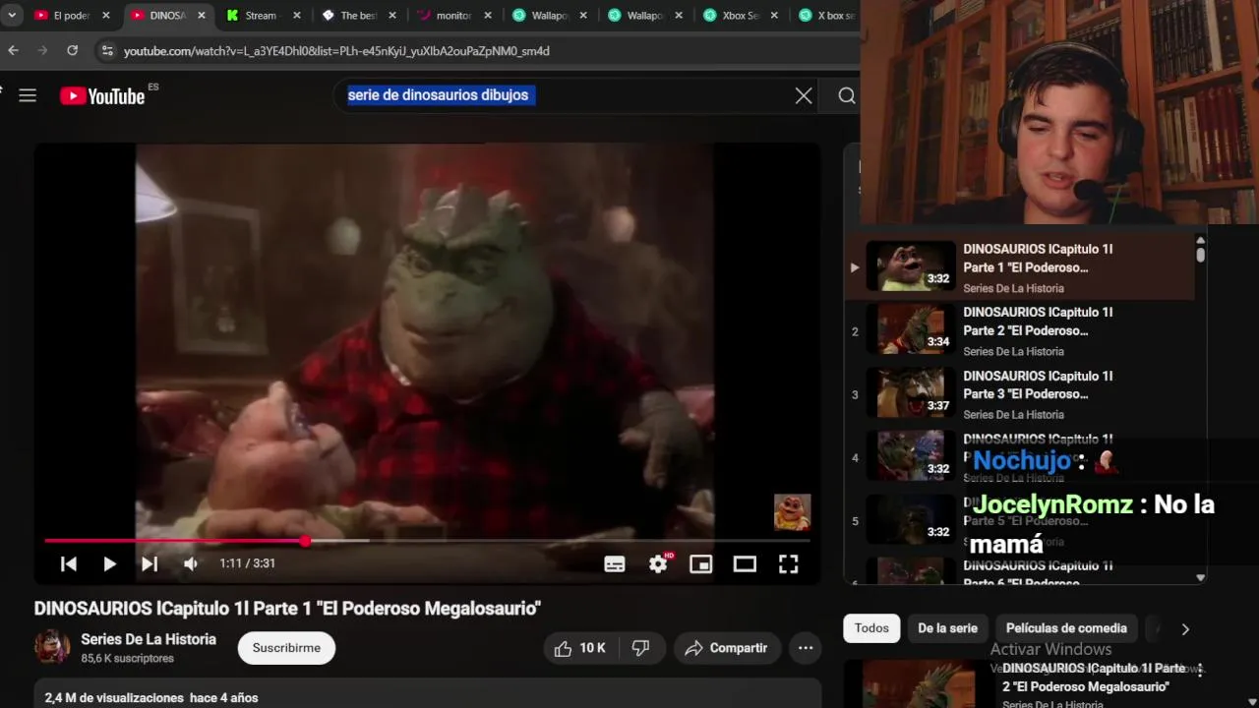Clear the search box with X
This screenshot has height=708, width=1259.
pyautogui.click(x=804, y=95)
